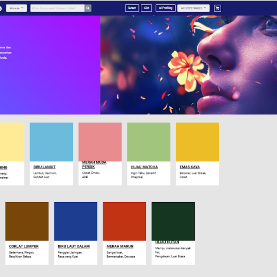Select the Merah Muda Persik color swatch

pyautogui.click(x=100, y=142)
